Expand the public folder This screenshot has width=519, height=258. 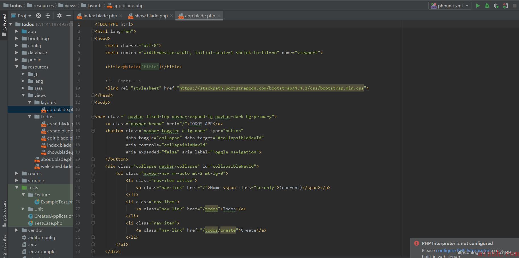[17, 60]
